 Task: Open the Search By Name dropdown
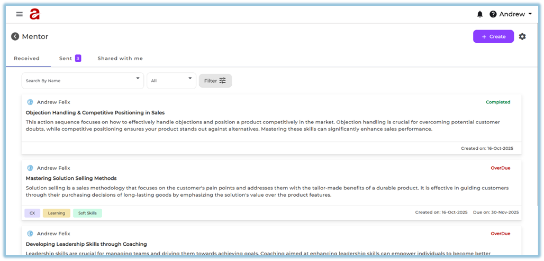coord(83,81)
